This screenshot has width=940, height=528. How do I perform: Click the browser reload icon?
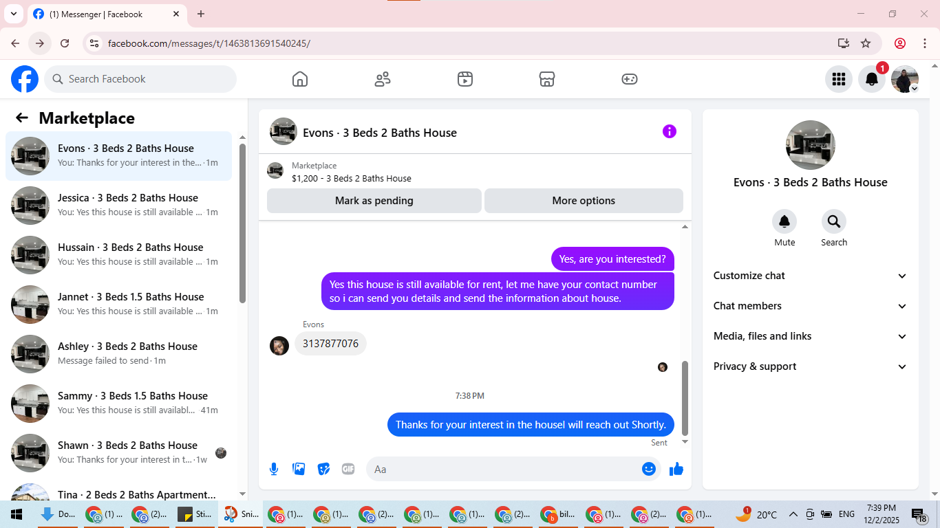click(x=65, y=43)
